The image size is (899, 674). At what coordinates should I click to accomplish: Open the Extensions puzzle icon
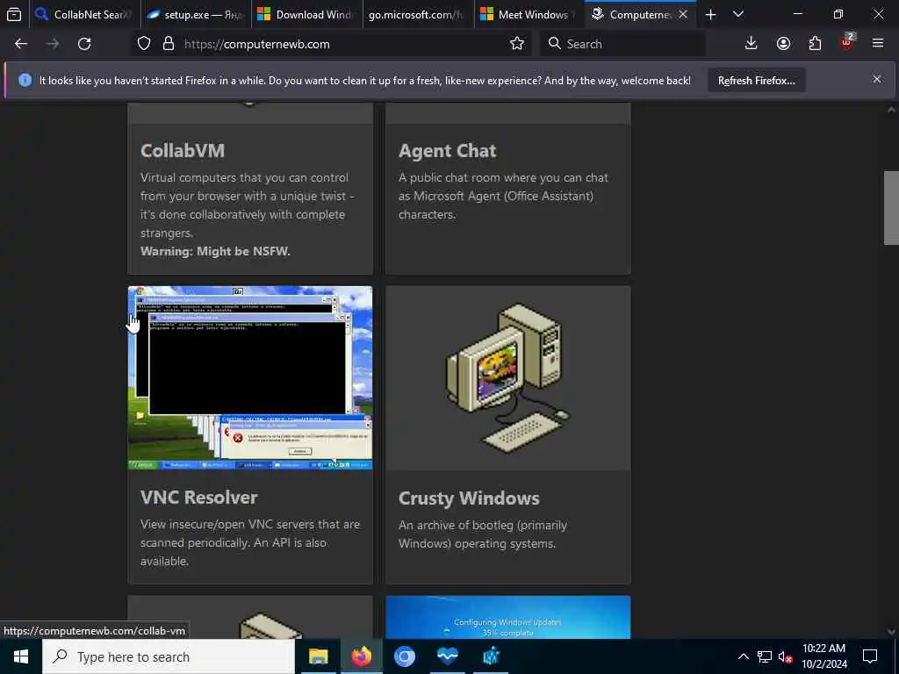point(815,44)
